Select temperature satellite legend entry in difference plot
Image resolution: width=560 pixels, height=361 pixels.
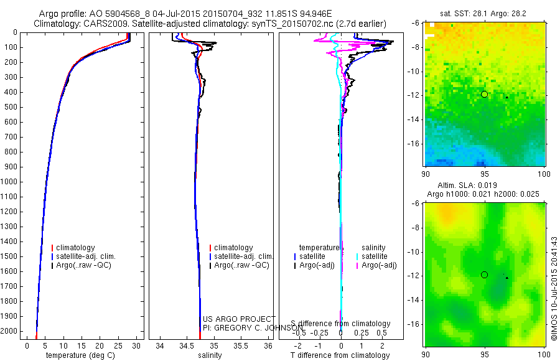pos(310,256)
